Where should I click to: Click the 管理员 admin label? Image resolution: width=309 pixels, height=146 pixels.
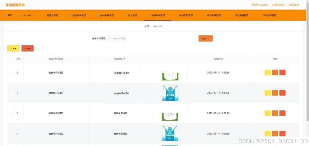pos(260,5)
